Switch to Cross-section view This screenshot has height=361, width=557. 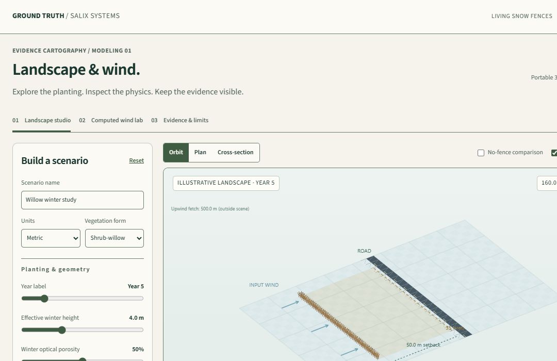(x=236, y=153)
